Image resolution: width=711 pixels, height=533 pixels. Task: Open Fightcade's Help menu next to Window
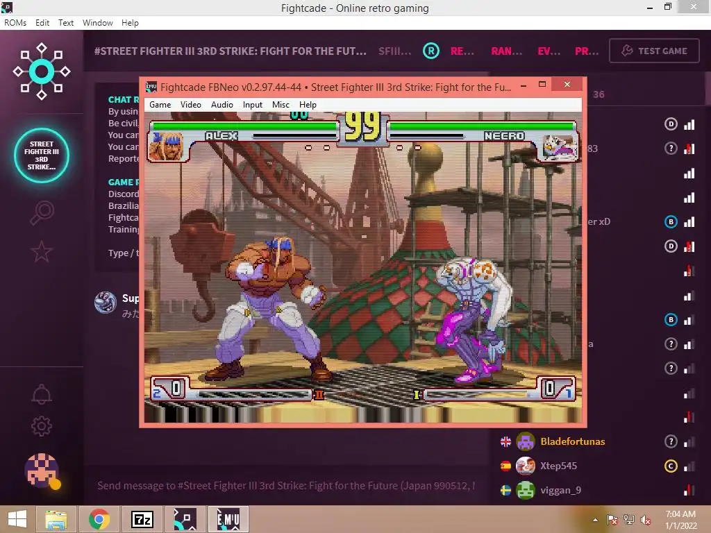click(130, 23)
